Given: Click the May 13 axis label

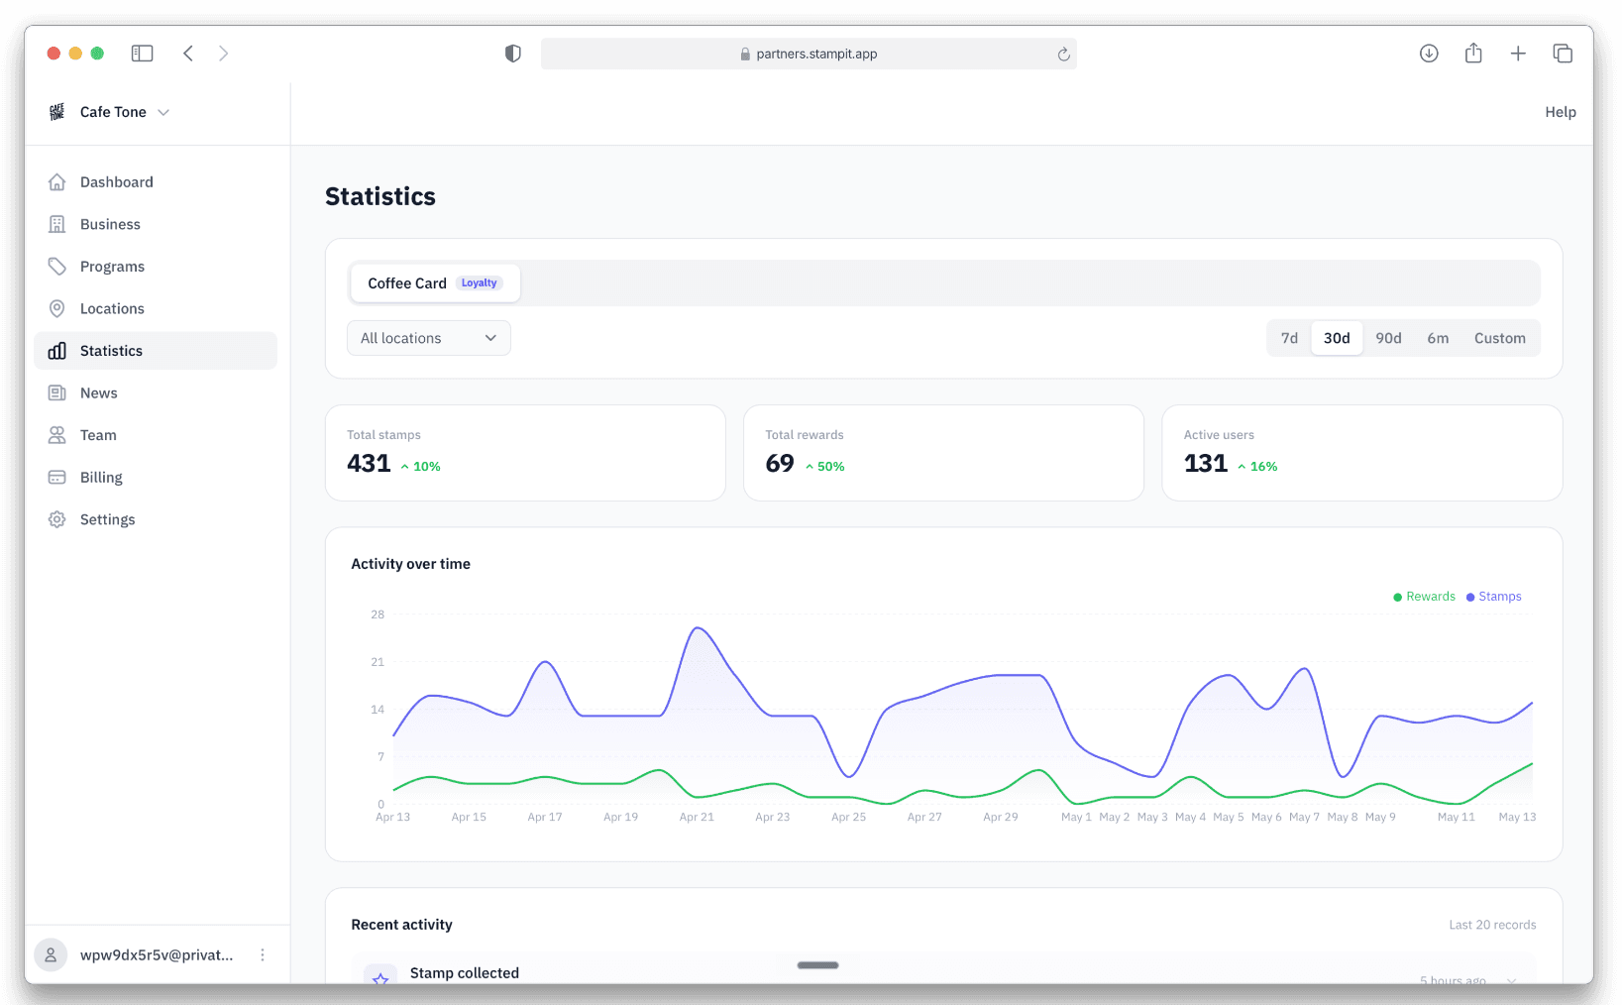Looking at the screenshot, I should pos(1517,817).
